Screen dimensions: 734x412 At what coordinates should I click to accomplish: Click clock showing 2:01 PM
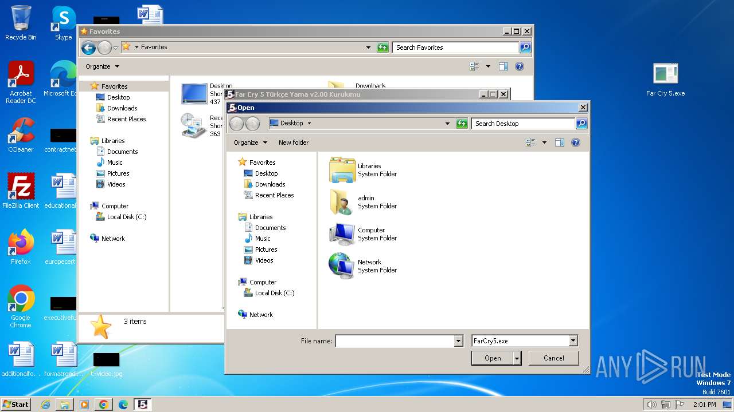click(x=704, y=405)
